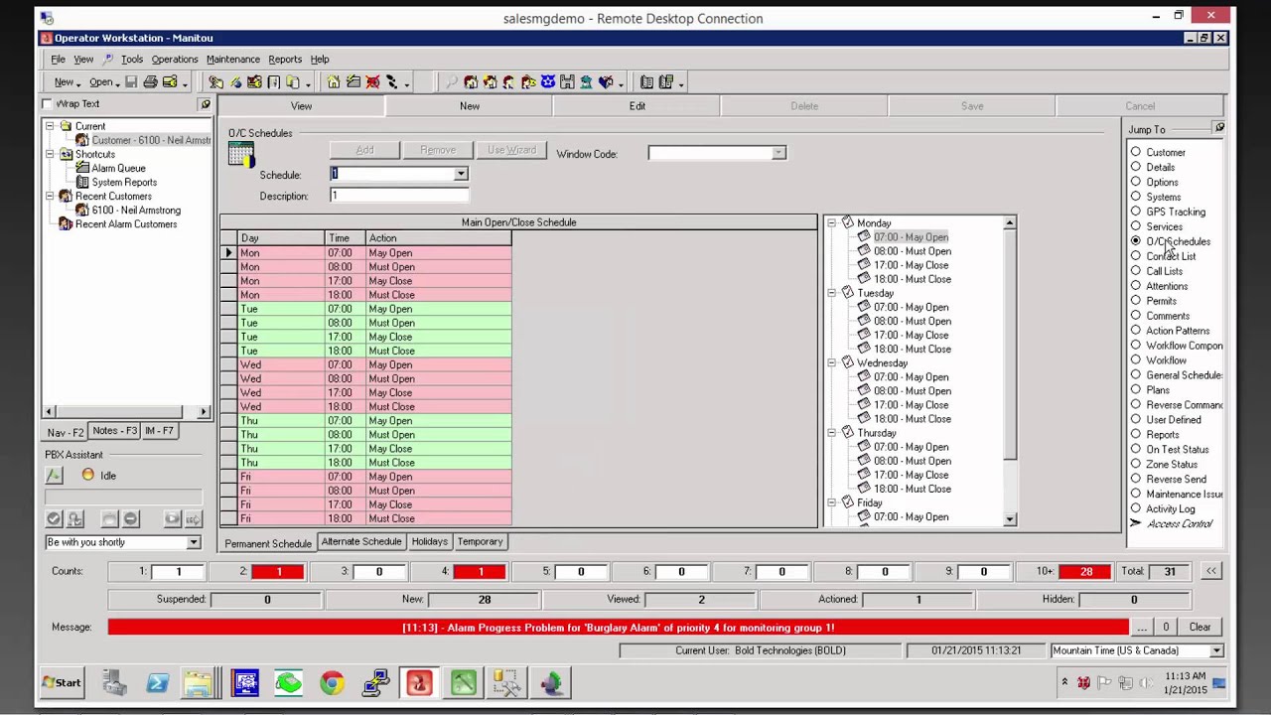Select the Customer radio button in Jump To
Viewport: 1271px width, 715px height.
coord(1136,152)
